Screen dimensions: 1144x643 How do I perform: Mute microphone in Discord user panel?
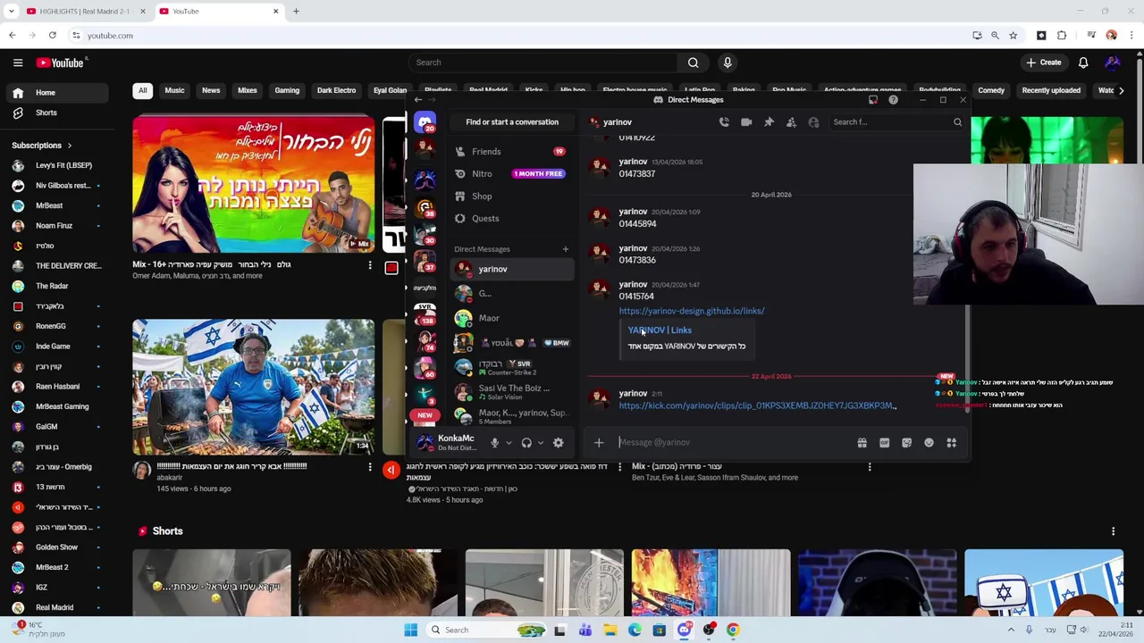tap(494, 443)
